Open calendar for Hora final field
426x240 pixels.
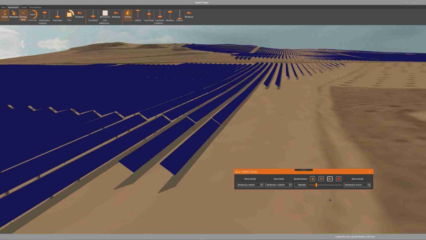[290, 185]
